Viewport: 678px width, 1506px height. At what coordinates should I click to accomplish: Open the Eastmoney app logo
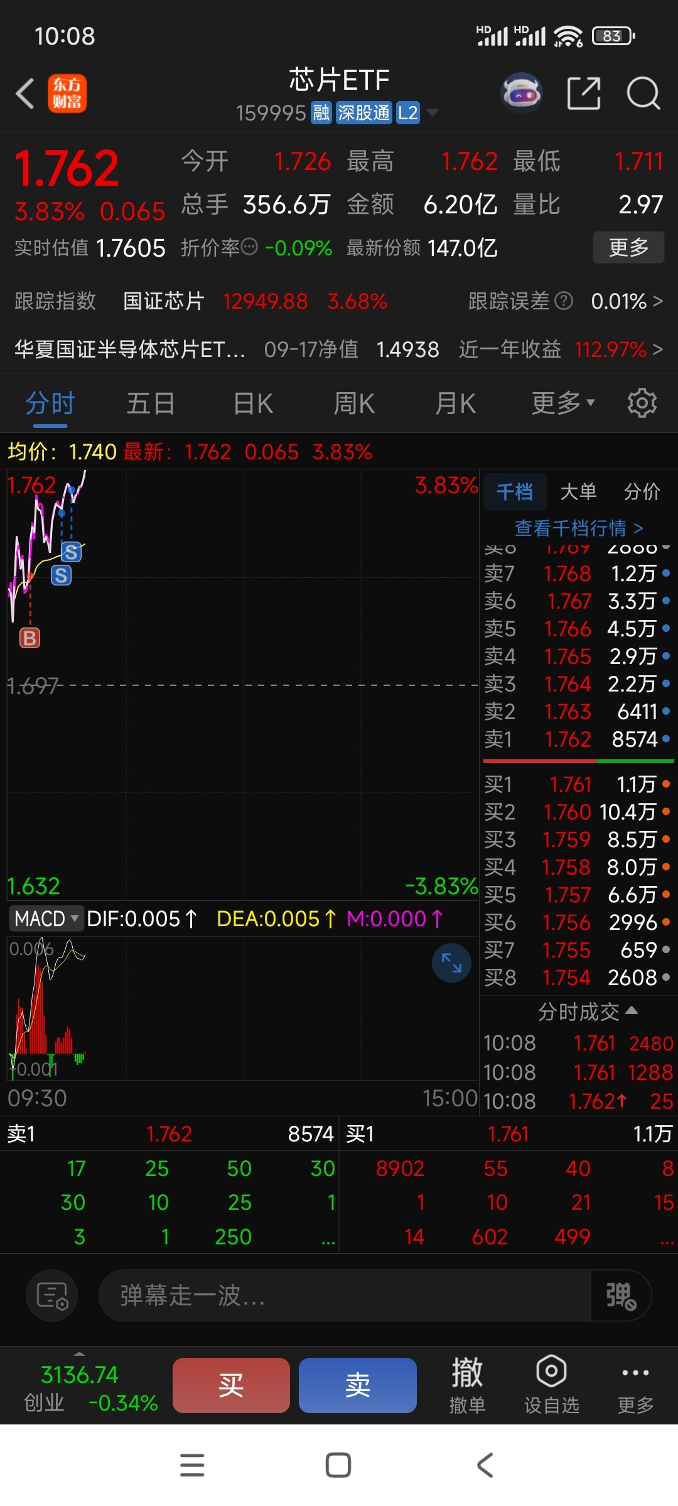[x=67, y=93]
